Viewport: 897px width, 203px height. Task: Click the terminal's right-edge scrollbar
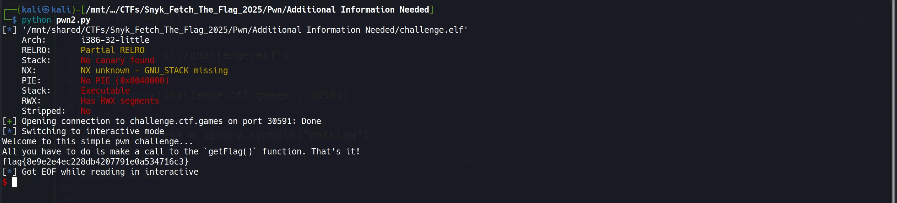894,101
